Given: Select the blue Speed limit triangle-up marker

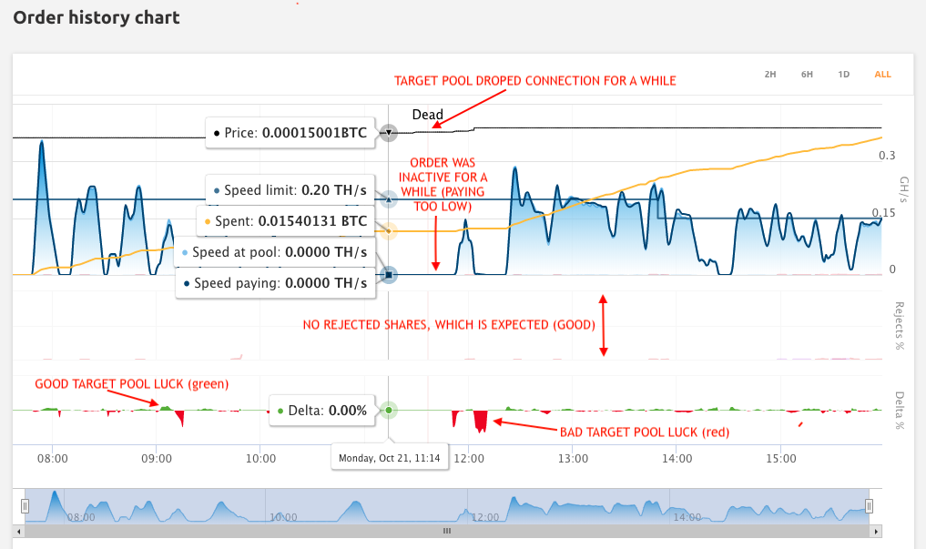Looking at the screenshot, I should 389,201.
